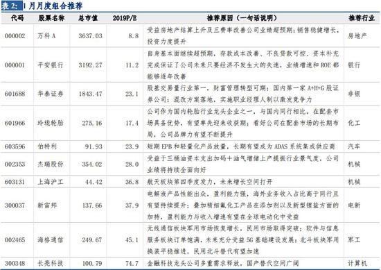Viewport: 381px width, 270px height.
Task: Select market value 3192.27
Action: click(x=90, y=65)
